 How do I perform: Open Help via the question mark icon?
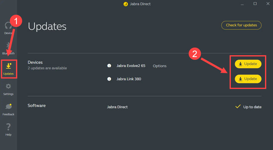[8, 129]
